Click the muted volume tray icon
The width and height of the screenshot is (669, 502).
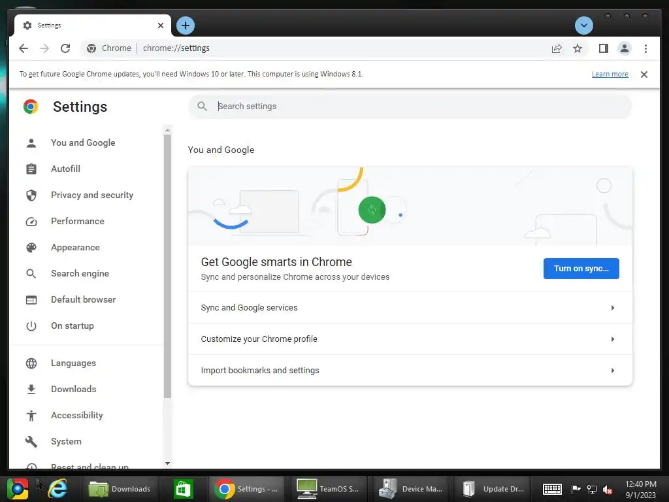click(608, 490)
